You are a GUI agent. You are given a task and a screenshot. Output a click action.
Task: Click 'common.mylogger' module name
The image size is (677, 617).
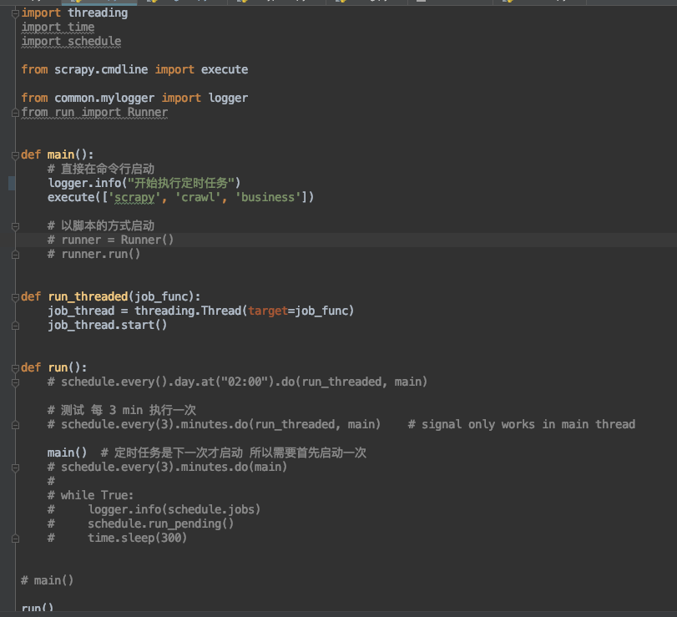click(x=104, y=98)
